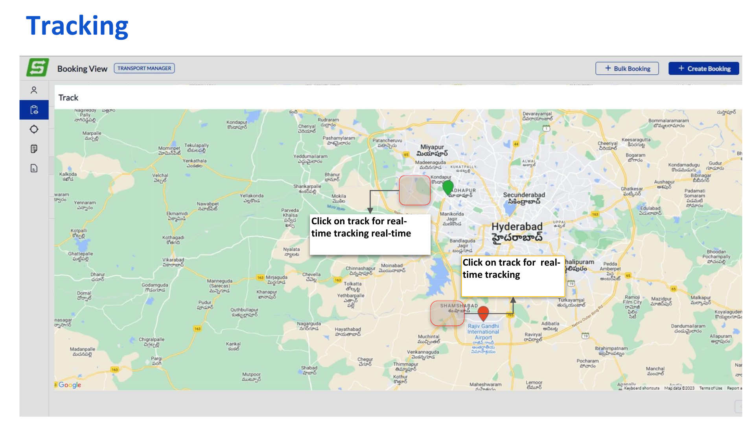Click the highlighted box near Kondapur
755x425 pixels.
[x=414, y=190]
